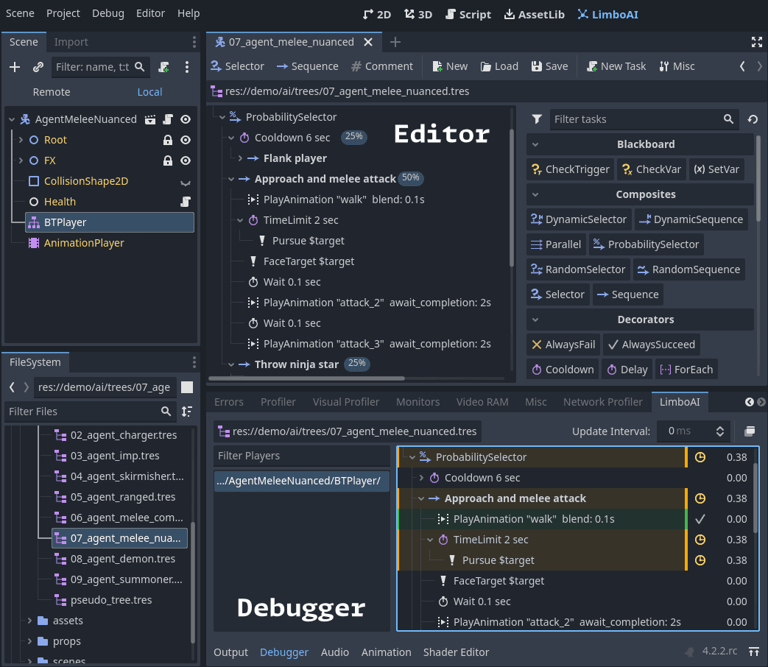Image resolution: width=768 pixels, height=667 pixels.
Task: Add a child node with the plus icon
Action: 15,66
